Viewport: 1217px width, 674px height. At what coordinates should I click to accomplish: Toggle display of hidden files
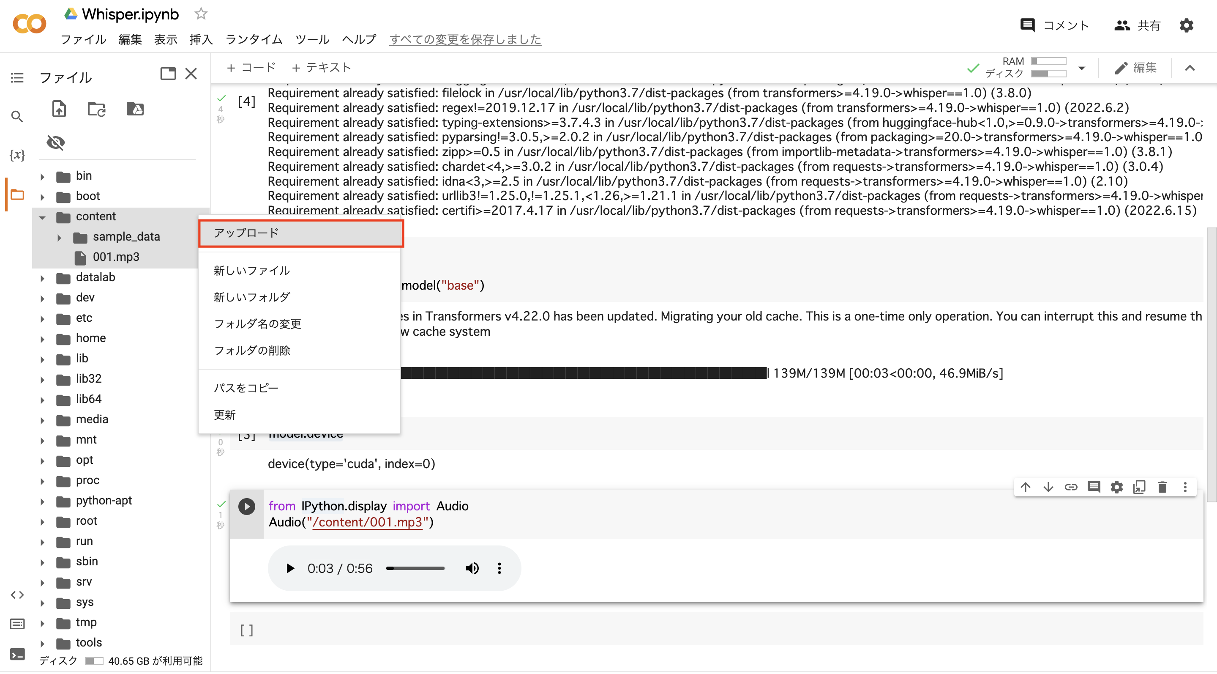56,142
